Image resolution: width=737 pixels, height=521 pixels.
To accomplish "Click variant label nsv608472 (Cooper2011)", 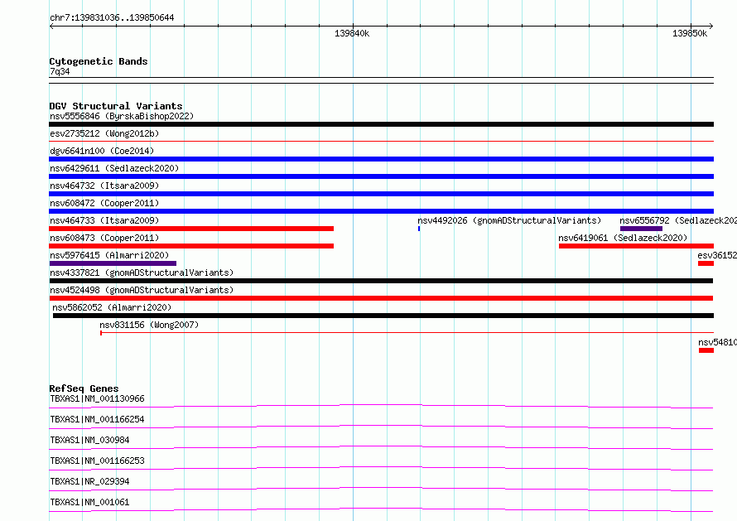I will click(104, 203).
